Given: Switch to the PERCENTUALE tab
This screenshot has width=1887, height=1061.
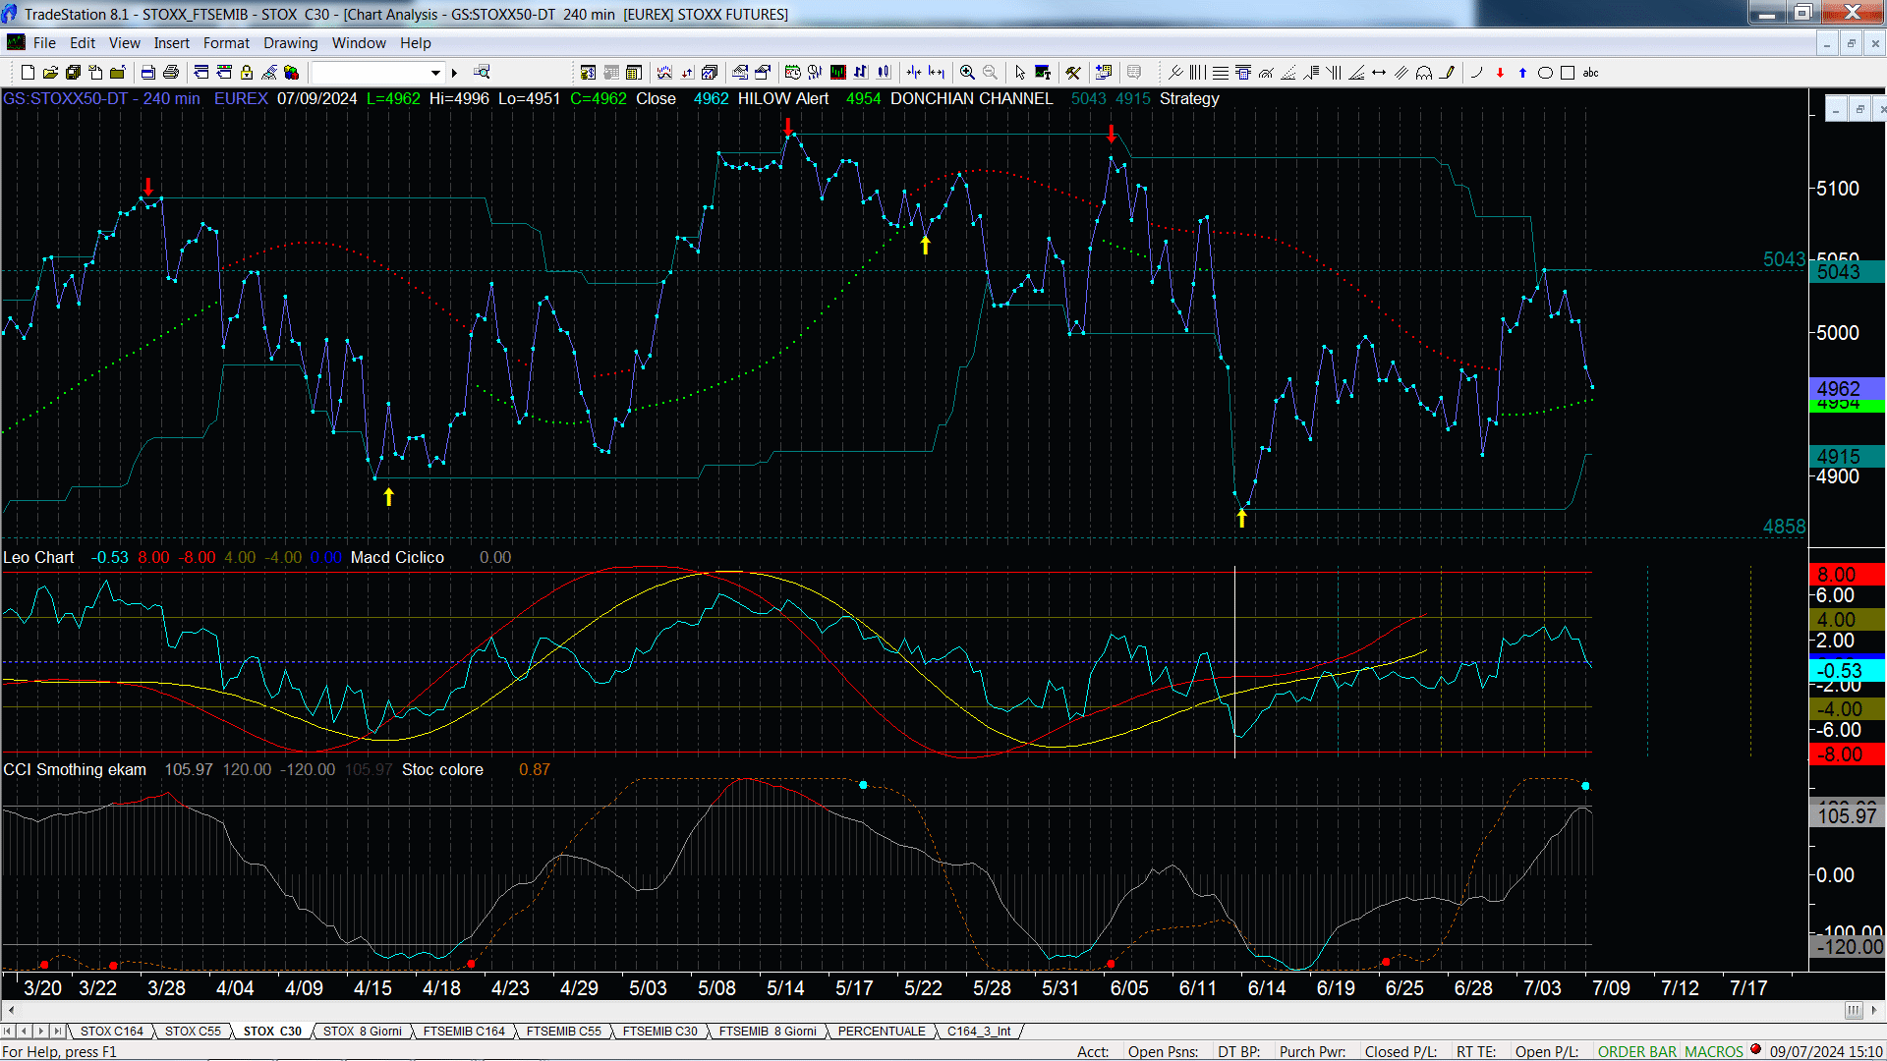Looking at the screenshot, I should coord(882,1031).
